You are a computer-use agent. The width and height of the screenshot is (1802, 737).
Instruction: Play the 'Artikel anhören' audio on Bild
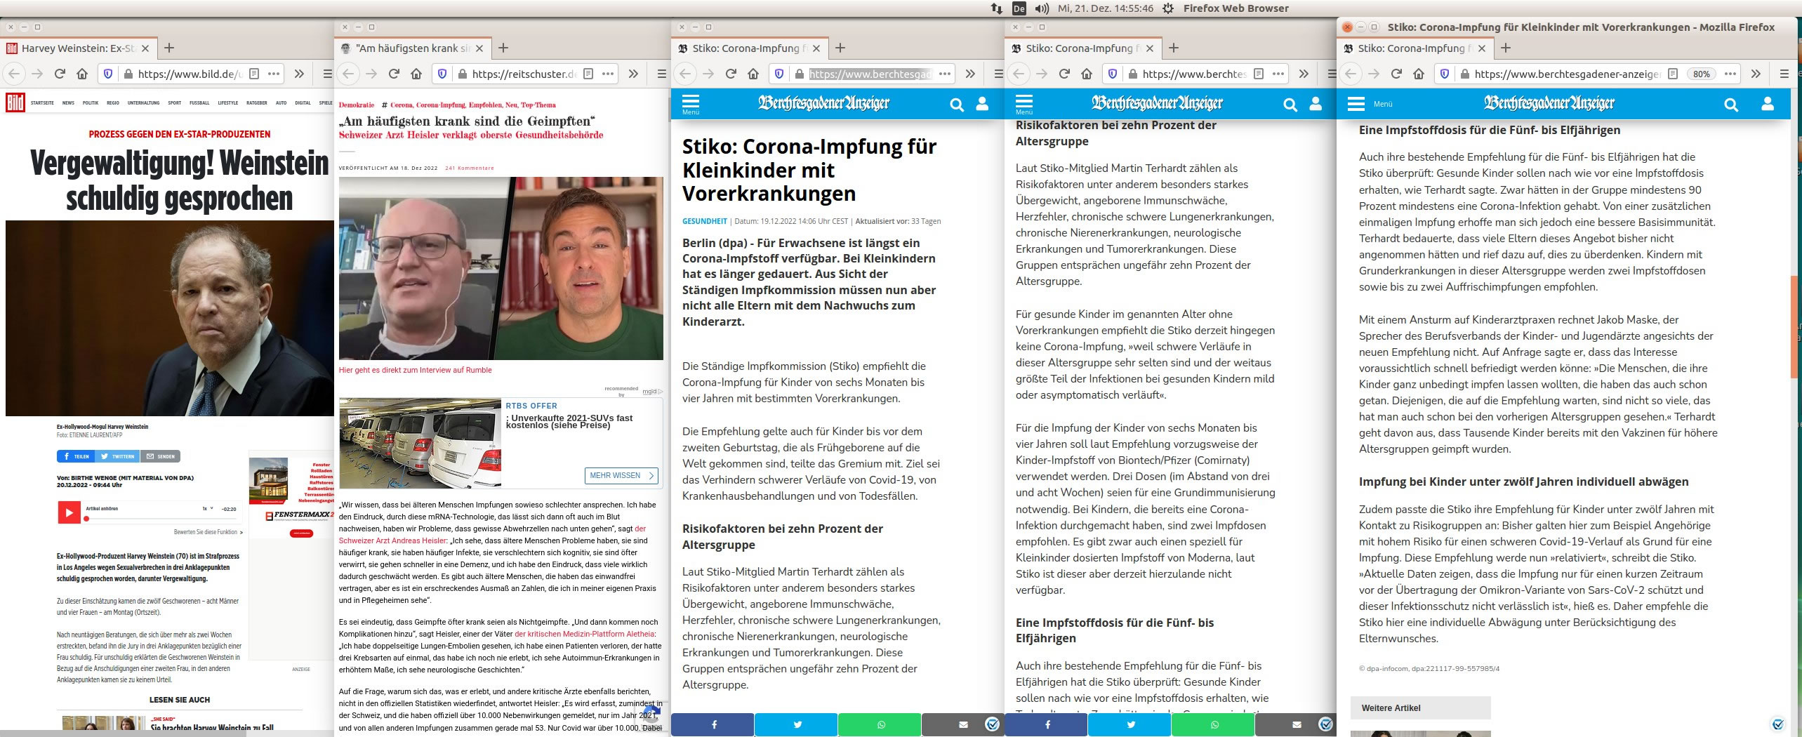68,512
